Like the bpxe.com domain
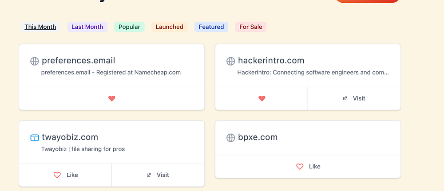Screen dimensions: 444x191 (x=308, y=167)
